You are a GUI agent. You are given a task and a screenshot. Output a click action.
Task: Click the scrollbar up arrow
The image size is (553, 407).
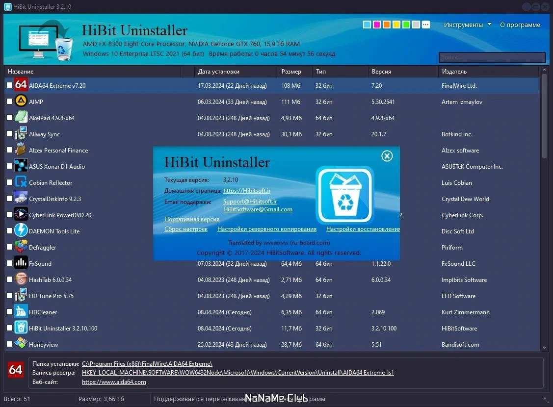click(544, 70)
